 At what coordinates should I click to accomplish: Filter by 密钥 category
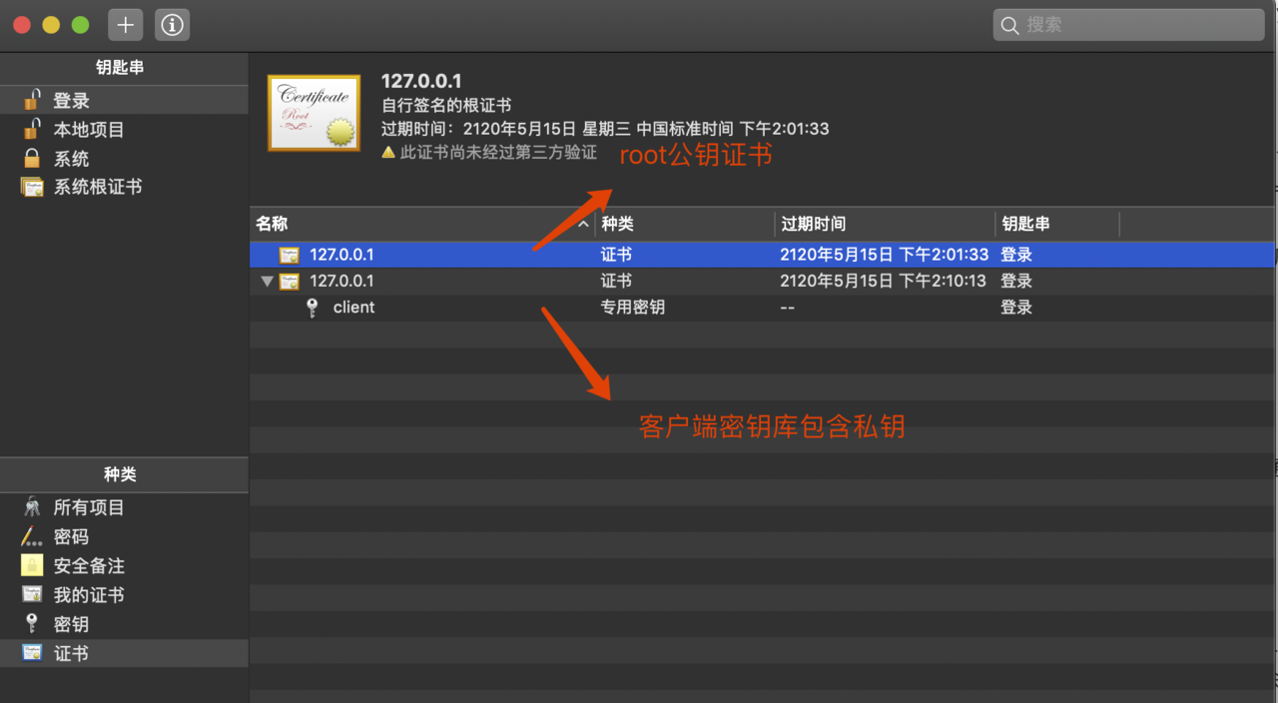[71, 624]
